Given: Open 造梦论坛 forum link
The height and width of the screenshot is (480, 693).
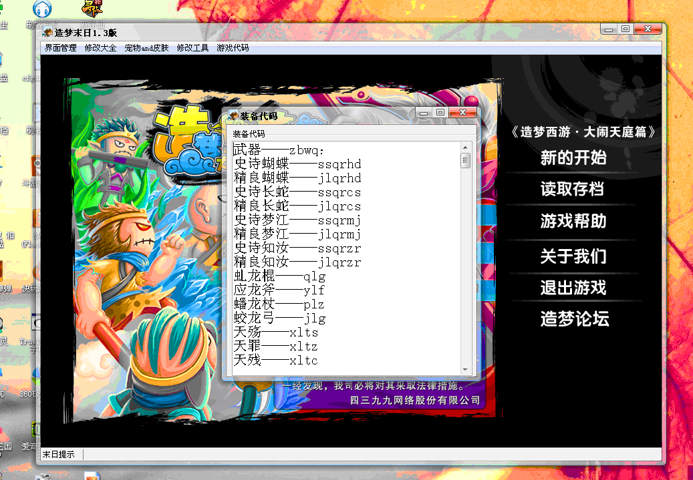Looking at the screenshot, I should click(575, 319).
